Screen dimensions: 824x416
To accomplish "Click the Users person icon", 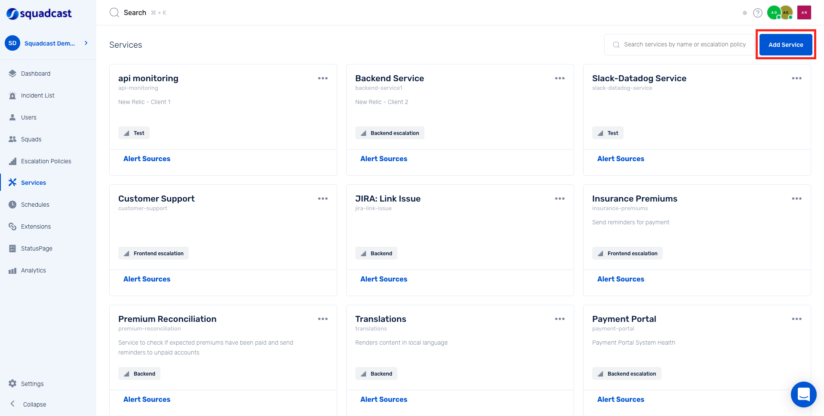I will tap(12, 117).
